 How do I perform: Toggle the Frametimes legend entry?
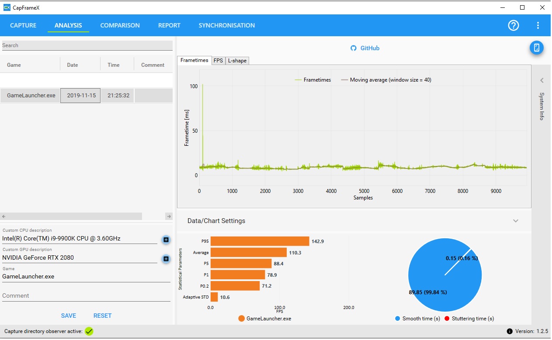pos(313,80)
